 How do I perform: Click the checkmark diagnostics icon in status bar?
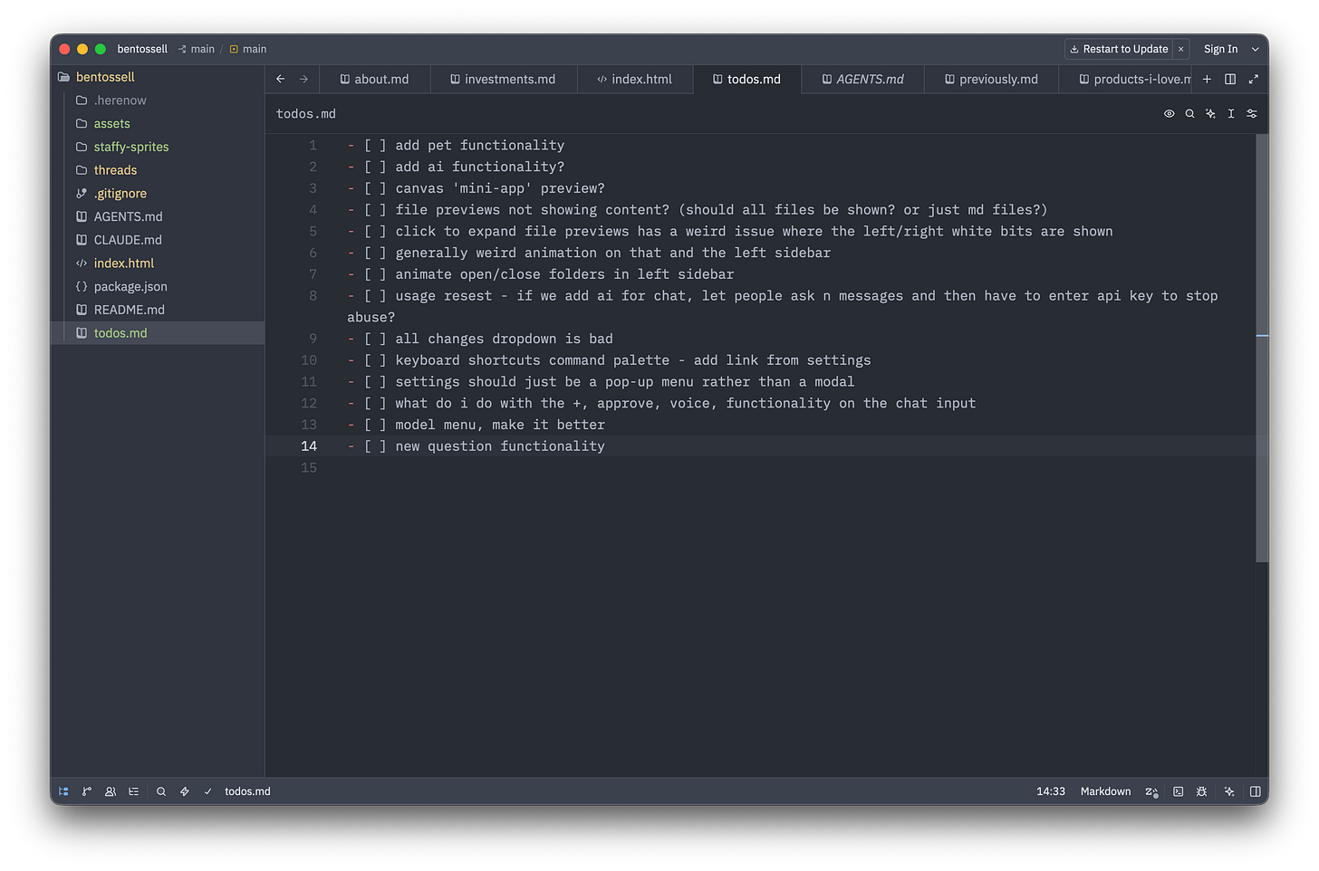[x=207, y=791]
